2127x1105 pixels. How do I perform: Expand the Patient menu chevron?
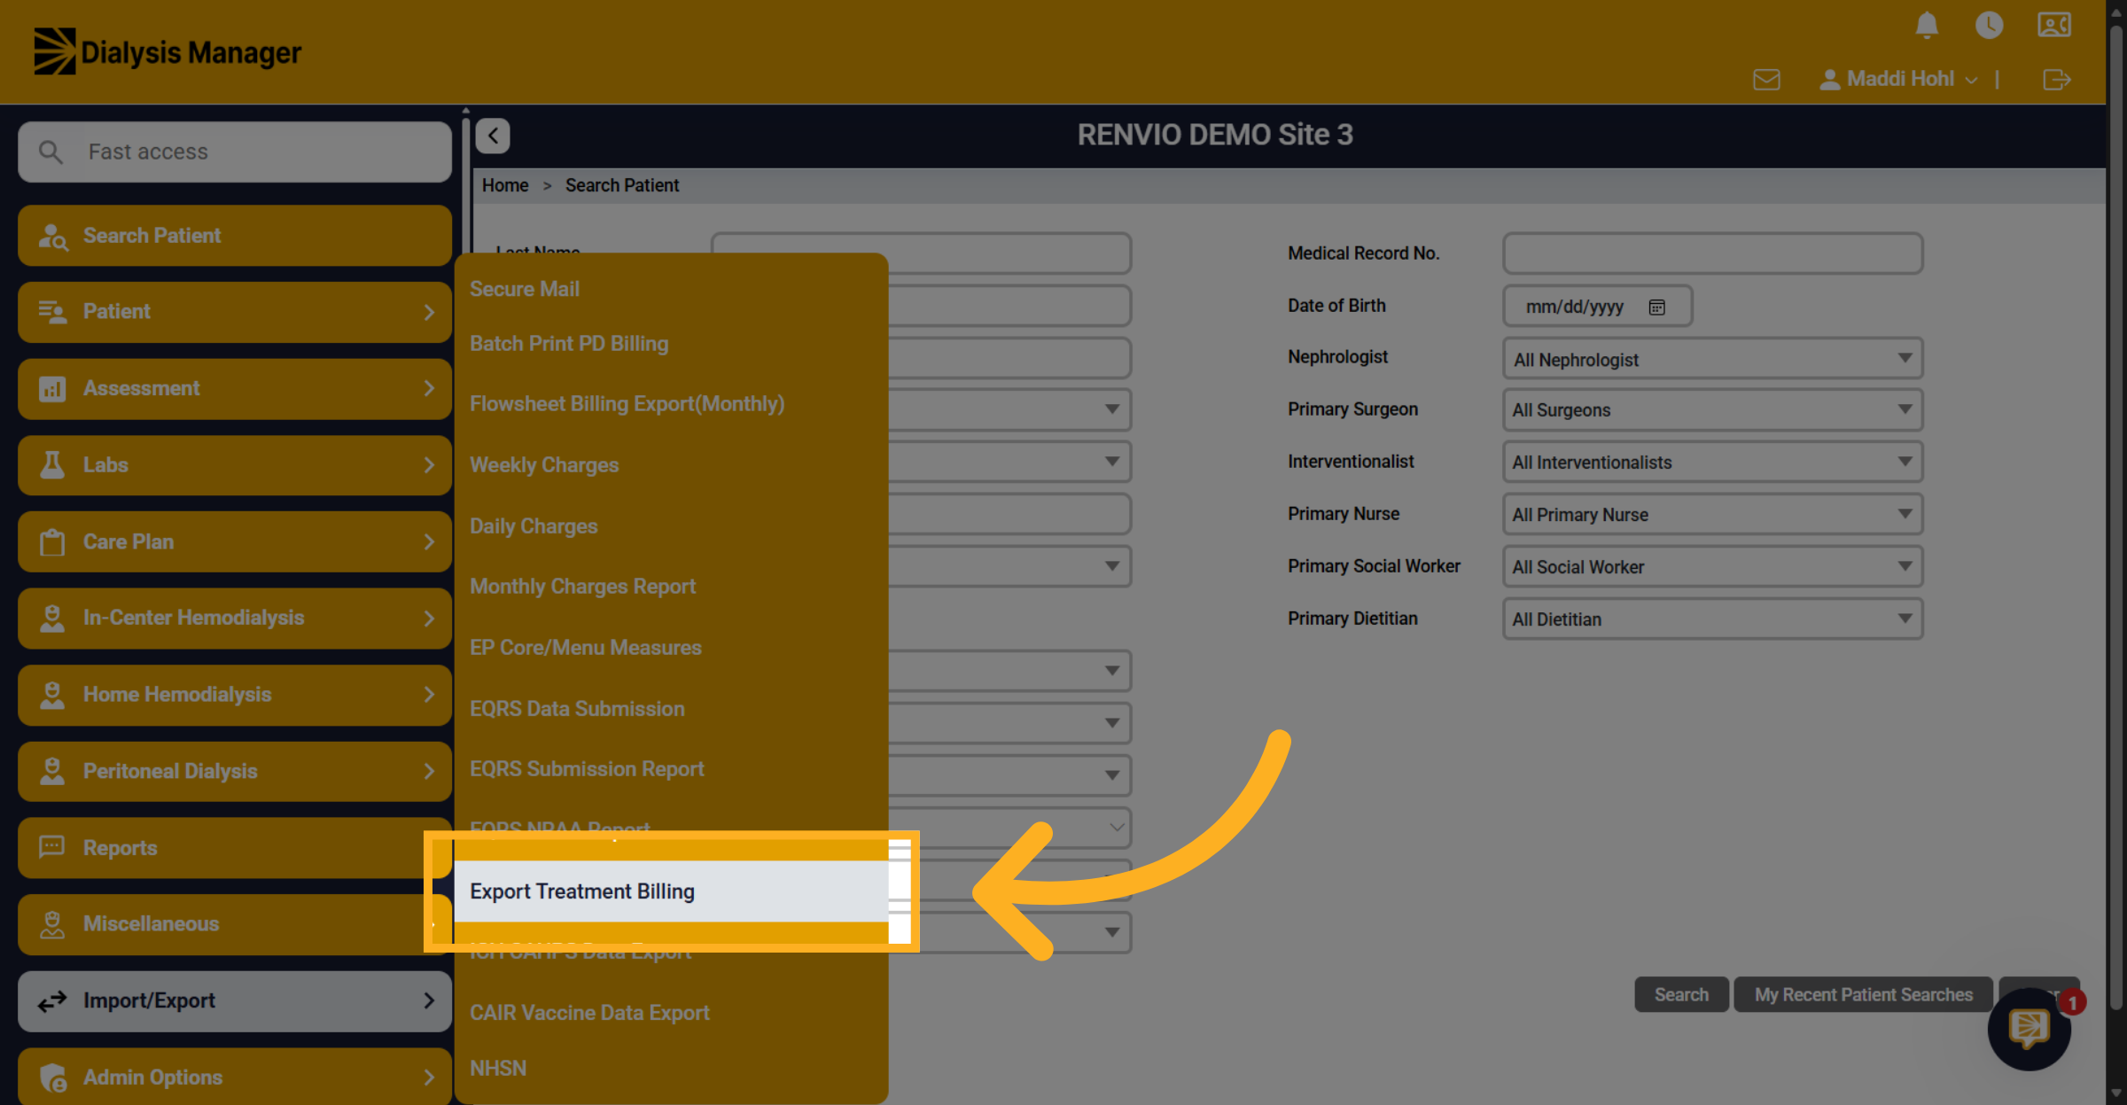click(x=429, y=312)
